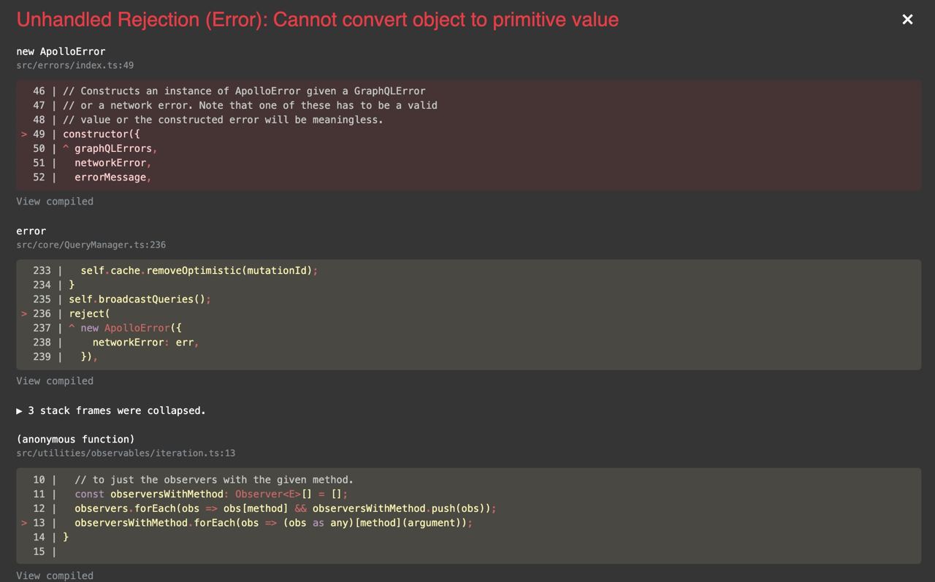The height and width of the screenshot is (582, 935).
Task: Click highlighted line 13 observersWithMethod.forEach code
Action: pyautogui.click(x=273, y=523)
